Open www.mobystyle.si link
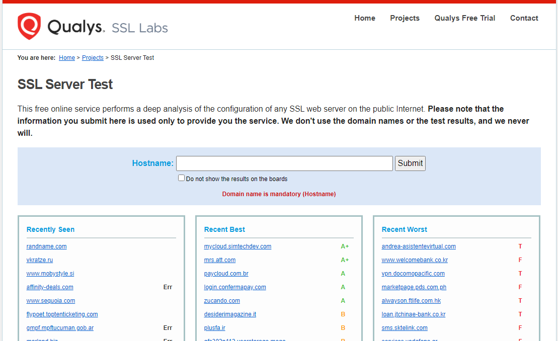The width and height of the screenshot is (558, 341). tap(50, 274)
